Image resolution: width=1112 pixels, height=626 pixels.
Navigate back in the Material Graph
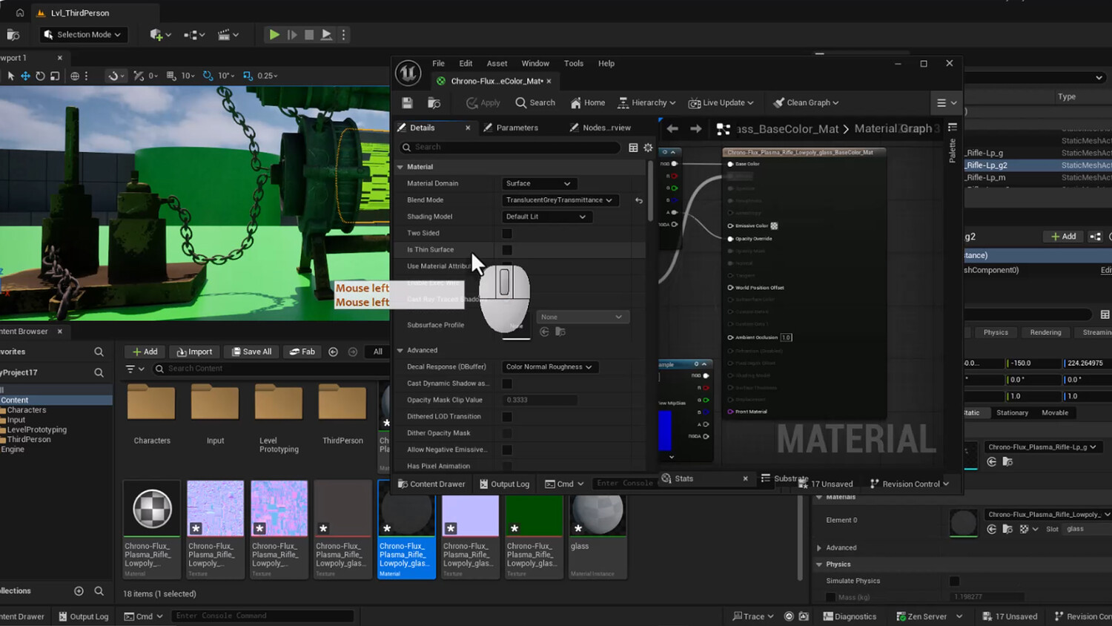(x=672, y=129)
